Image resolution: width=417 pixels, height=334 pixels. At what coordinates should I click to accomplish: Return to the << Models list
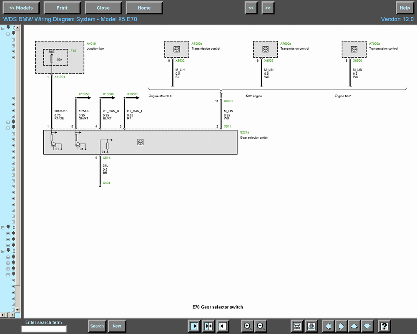click(21, 8)
